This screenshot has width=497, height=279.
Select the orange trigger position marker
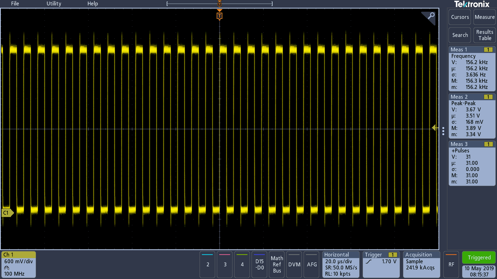(219, 16)
